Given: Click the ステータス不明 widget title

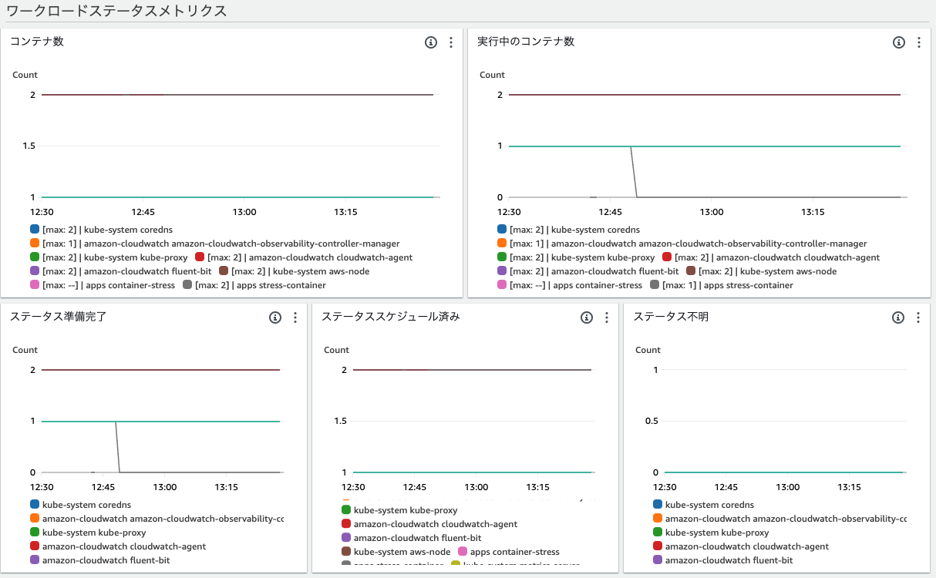Looking at the screenshot, I should [x=671, y=317].
